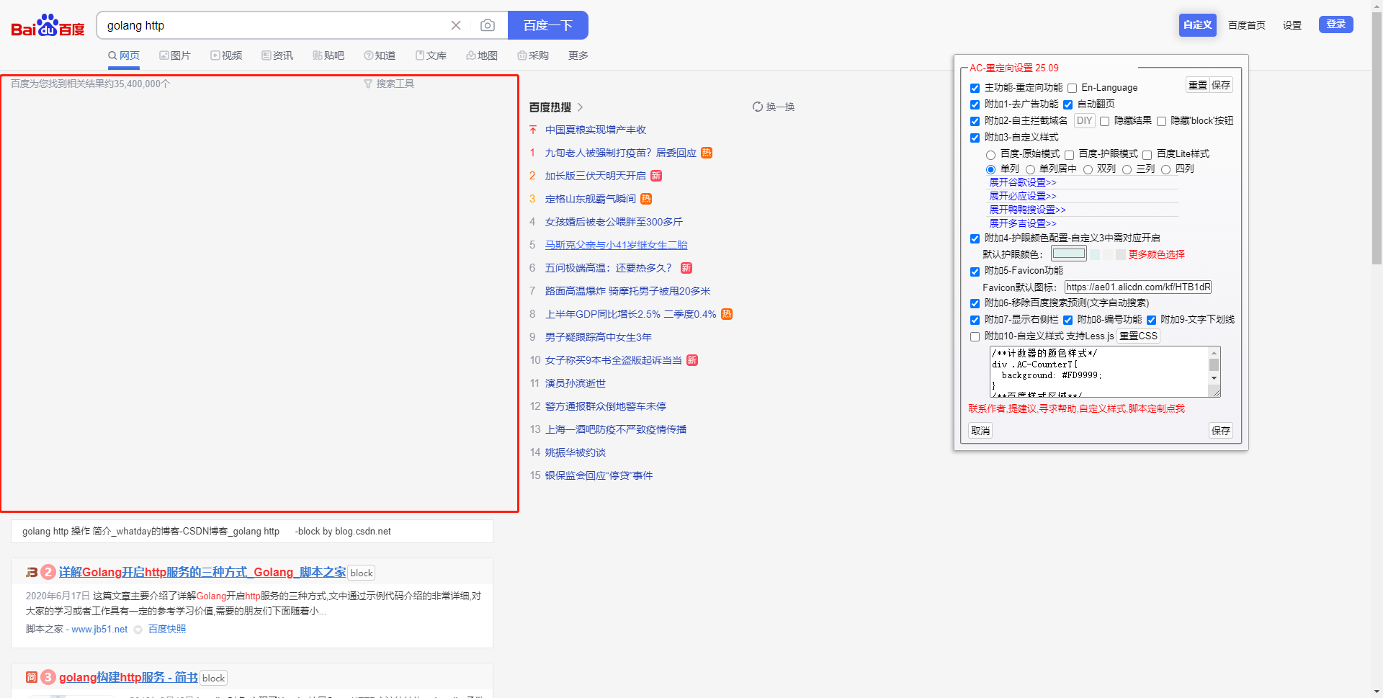Open the 更多 dropdown in the navigation

pyautogui.click(x=578, y=55)
